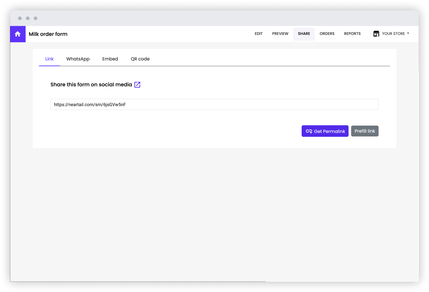The height and width of the screenshot is (292, 429).
Task: Open the external link icon next to social media heading
Action: [137, 85]
